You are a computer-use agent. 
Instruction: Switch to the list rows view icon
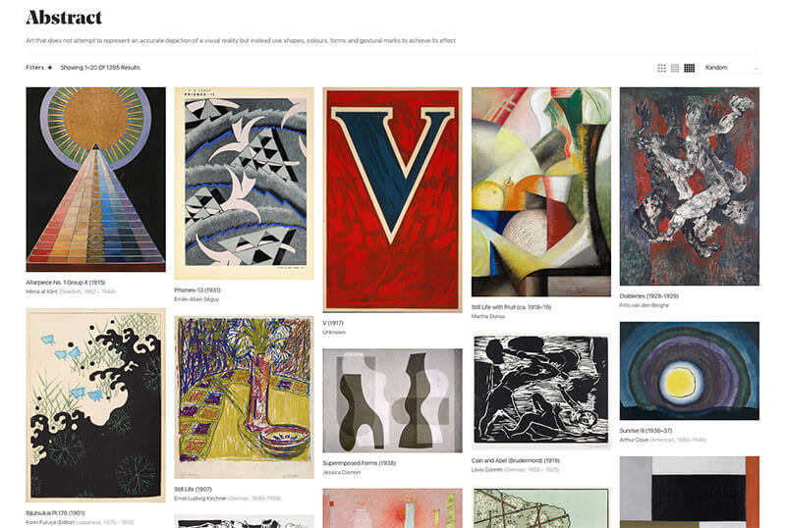675,68
